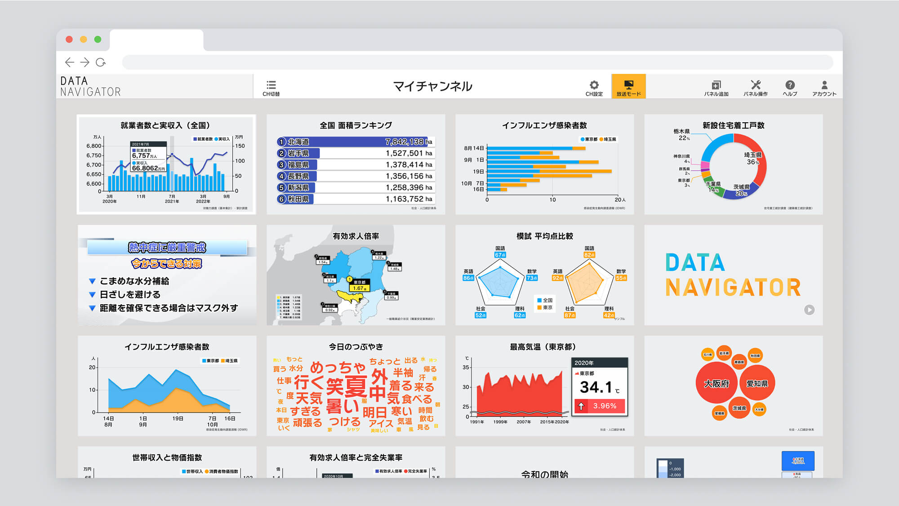Click マイチャンネル channel title
Screen dimensions: 899x506
click(432, 86)
